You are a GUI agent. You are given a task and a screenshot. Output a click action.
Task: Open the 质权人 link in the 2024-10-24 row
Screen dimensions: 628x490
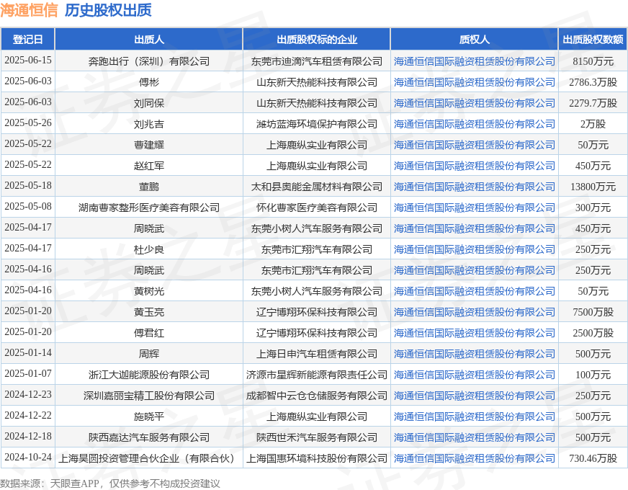tap(474, 458)
